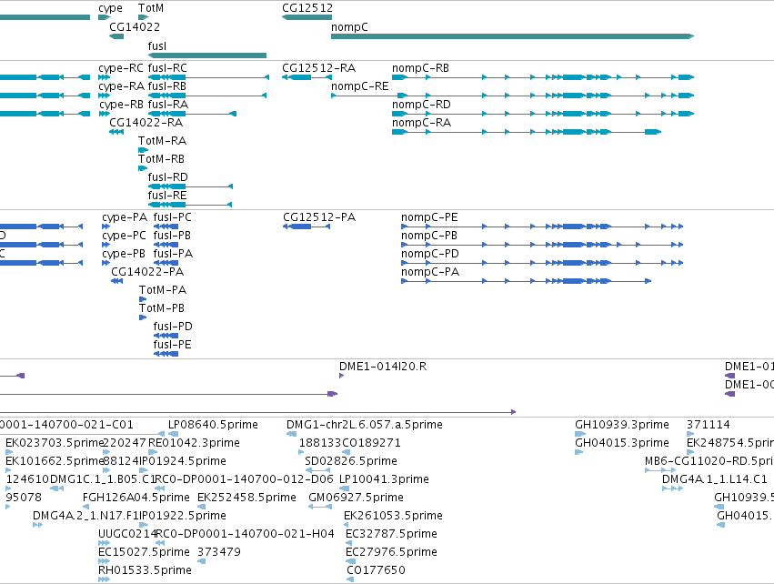This screenshot has height=584, width=774.
Task: Select protein fusl-PC
Action: pos(166,227)
